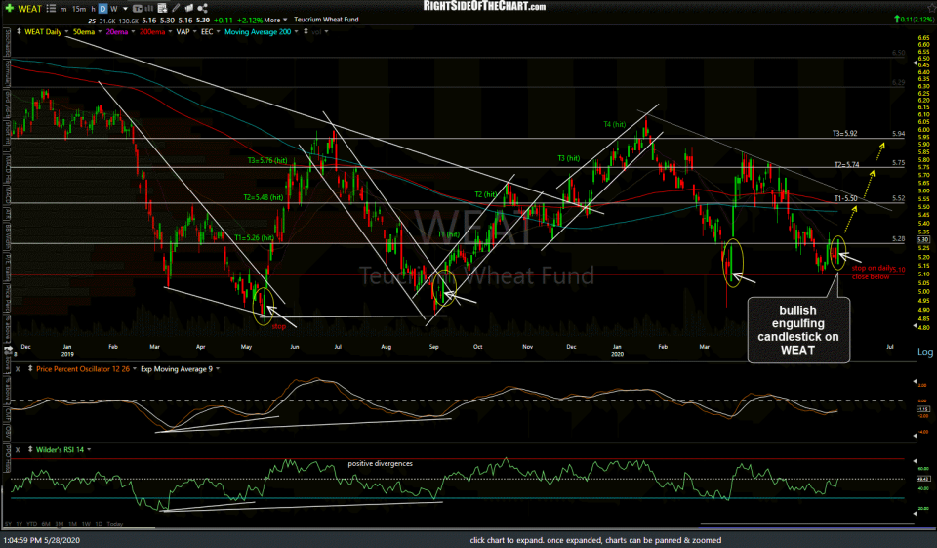Click the 130.6K volume value
Viewport: 937px width, 548px height.
tap(129, 21)
